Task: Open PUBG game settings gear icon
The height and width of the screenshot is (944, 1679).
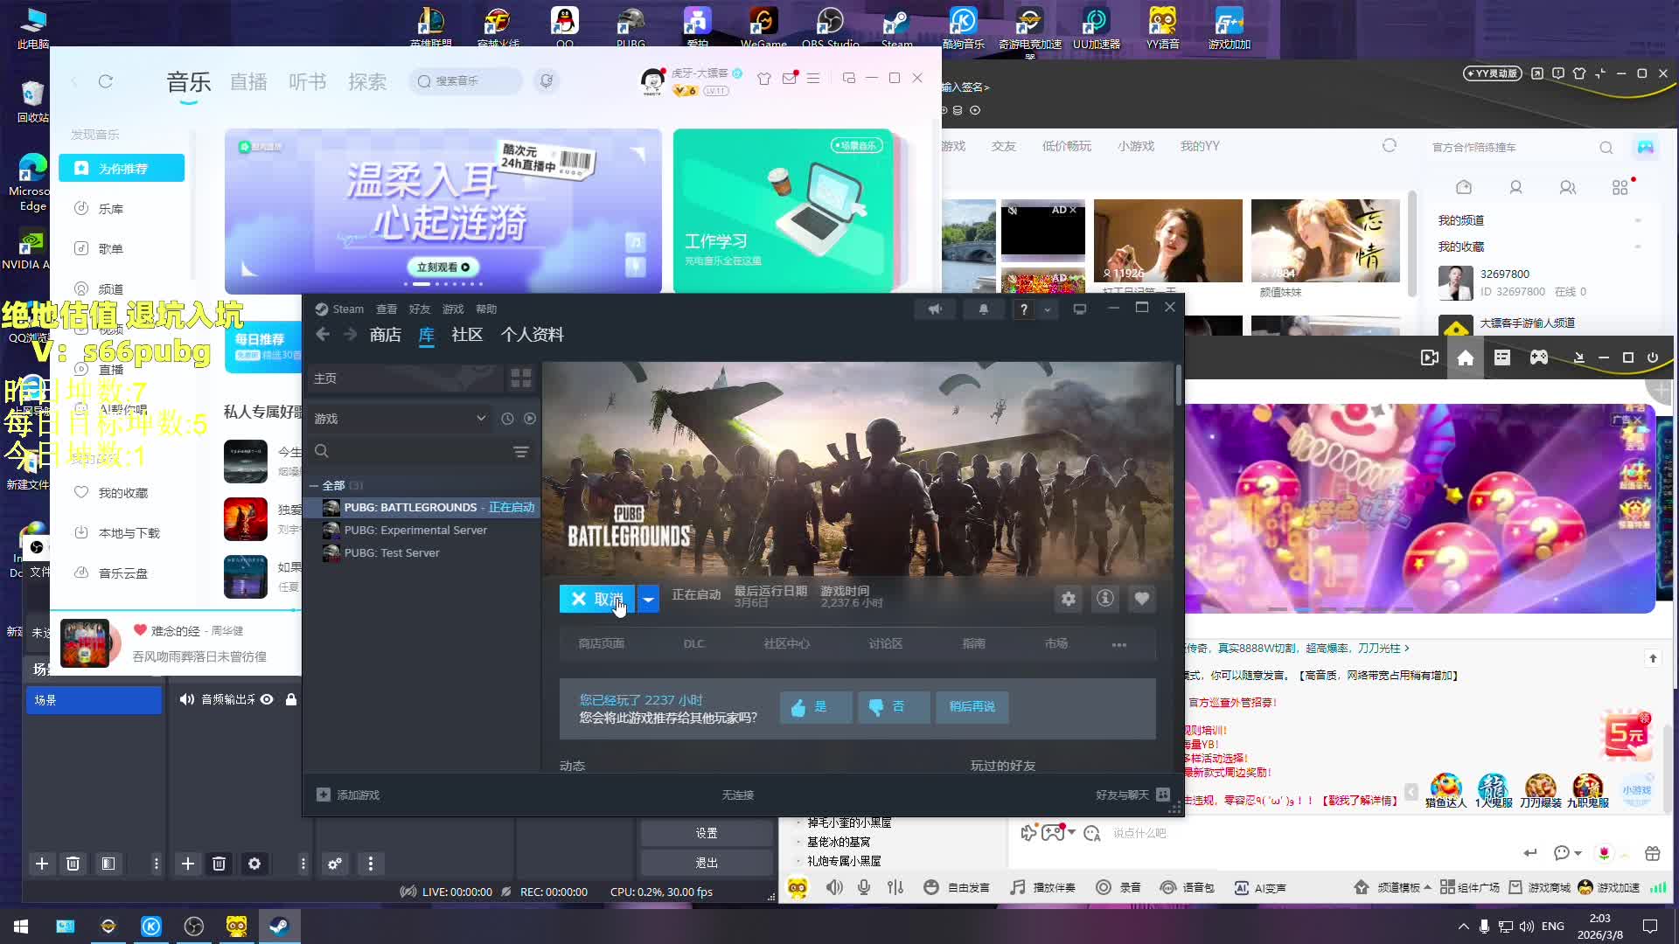Action: point(1068,599)
